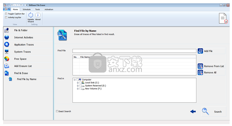Image resolution: width=232 pixels, height=126 pixels.
Task: Check the Local Disk (C:) checkbox
Action: coord(81,82)
